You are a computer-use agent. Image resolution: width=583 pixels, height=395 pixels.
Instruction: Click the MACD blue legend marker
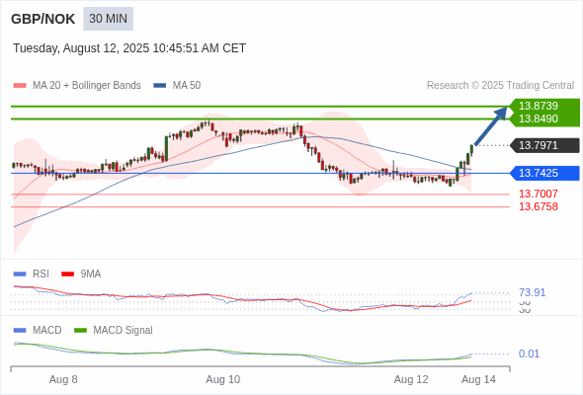(x=20, y=331)
